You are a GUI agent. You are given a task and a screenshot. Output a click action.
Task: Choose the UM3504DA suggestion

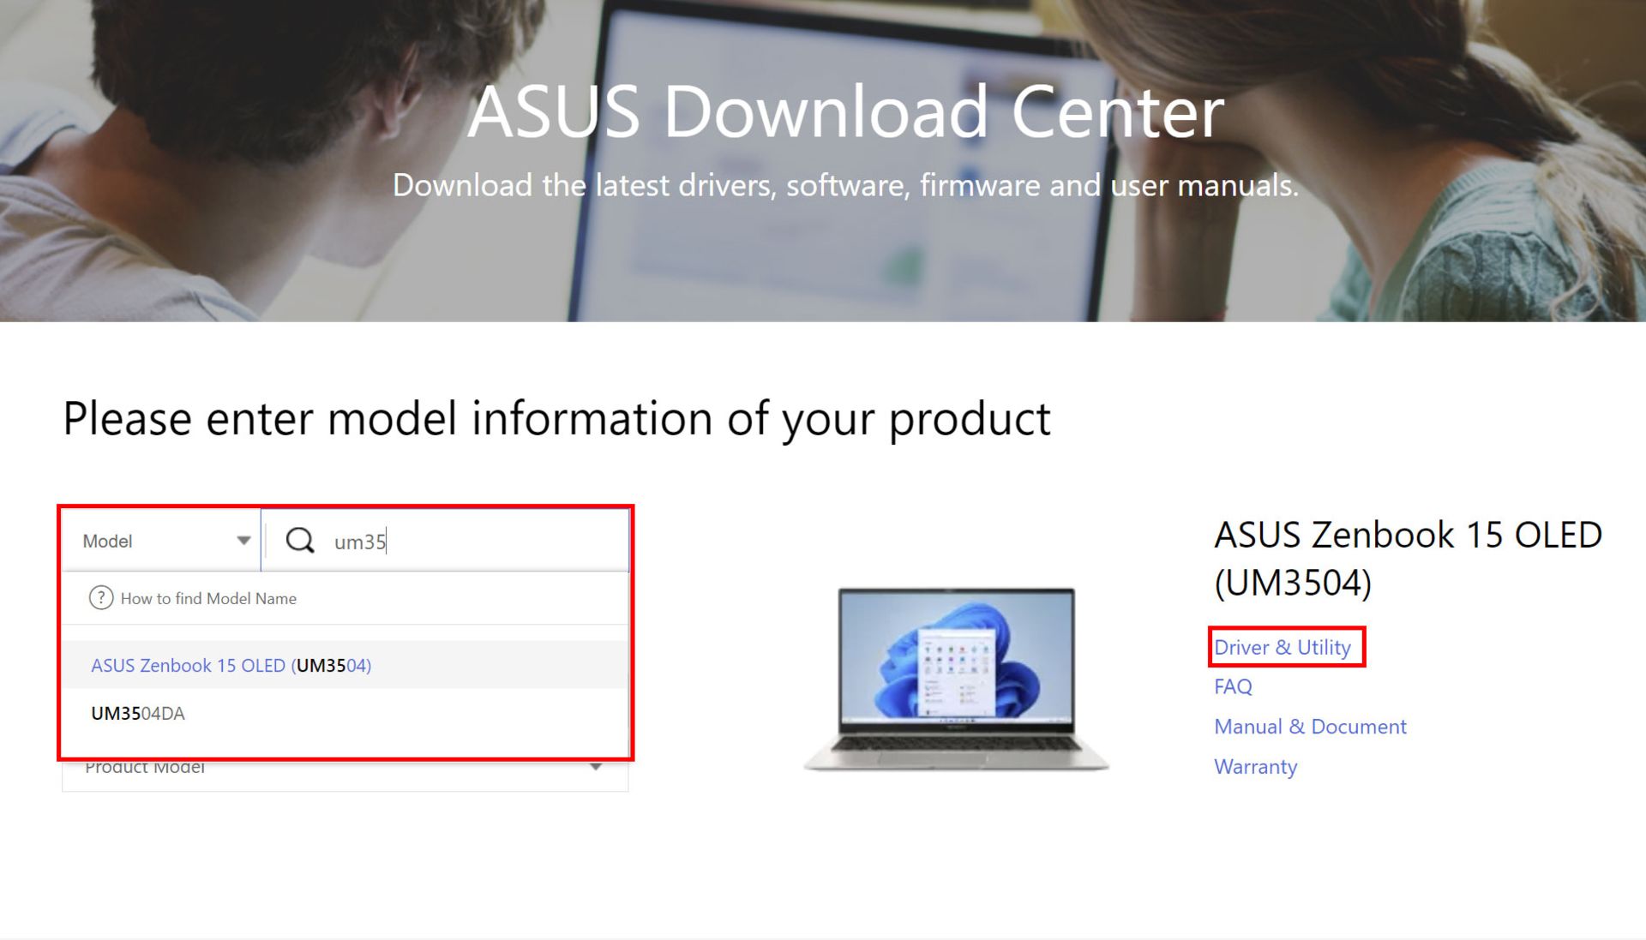click(x=138, y=714)
